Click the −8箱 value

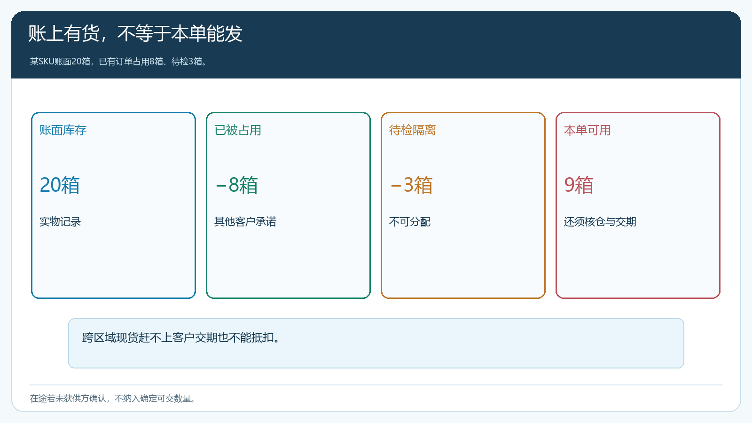pyautogui.click(x=236, y=185)
